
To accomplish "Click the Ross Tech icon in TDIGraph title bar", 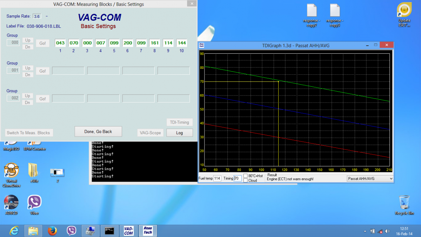I will tap(201, 45).
